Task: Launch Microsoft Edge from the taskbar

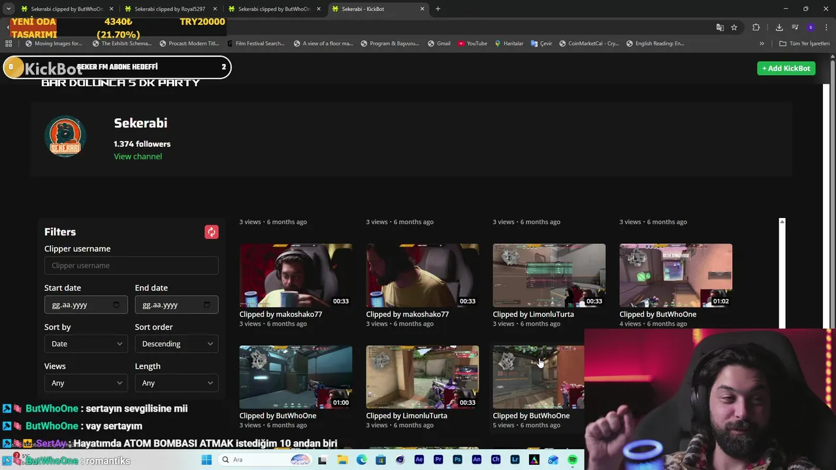Action: pos(362,460)
